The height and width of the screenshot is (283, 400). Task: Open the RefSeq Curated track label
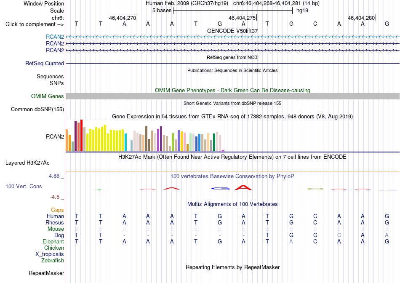(45, 63)
